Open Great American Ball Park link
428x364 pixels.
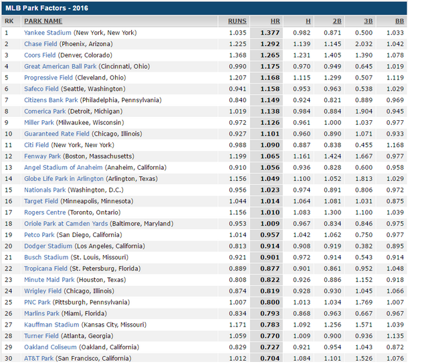tap(60, 66)
